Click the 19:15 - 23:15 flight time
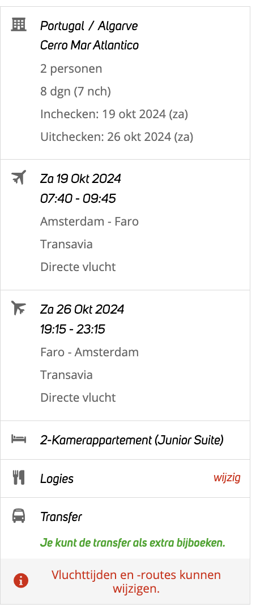The height and width of the screenshot is (608, 256). (72, 329)
